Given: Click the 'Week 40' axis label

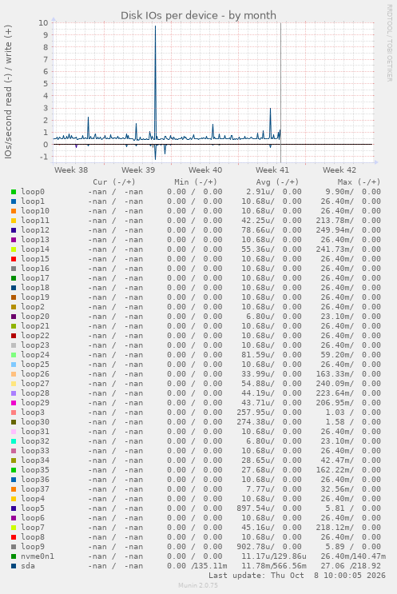Looking at the screenshot, I should click(205, 170).
